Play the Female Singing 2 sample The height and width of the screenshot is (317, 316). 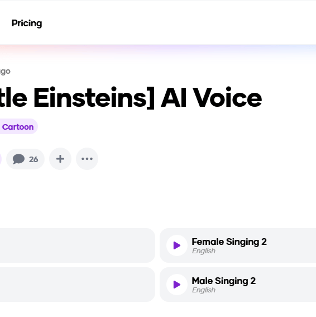click(177, 245)
